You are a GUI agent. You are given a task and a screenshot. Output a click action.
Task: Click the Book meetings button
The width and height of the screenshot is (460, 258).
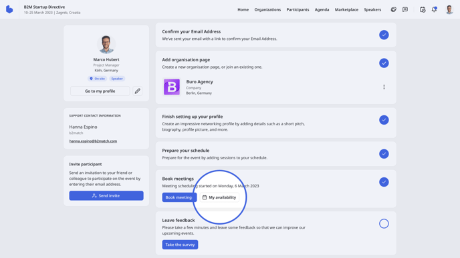tap(179, 197)
